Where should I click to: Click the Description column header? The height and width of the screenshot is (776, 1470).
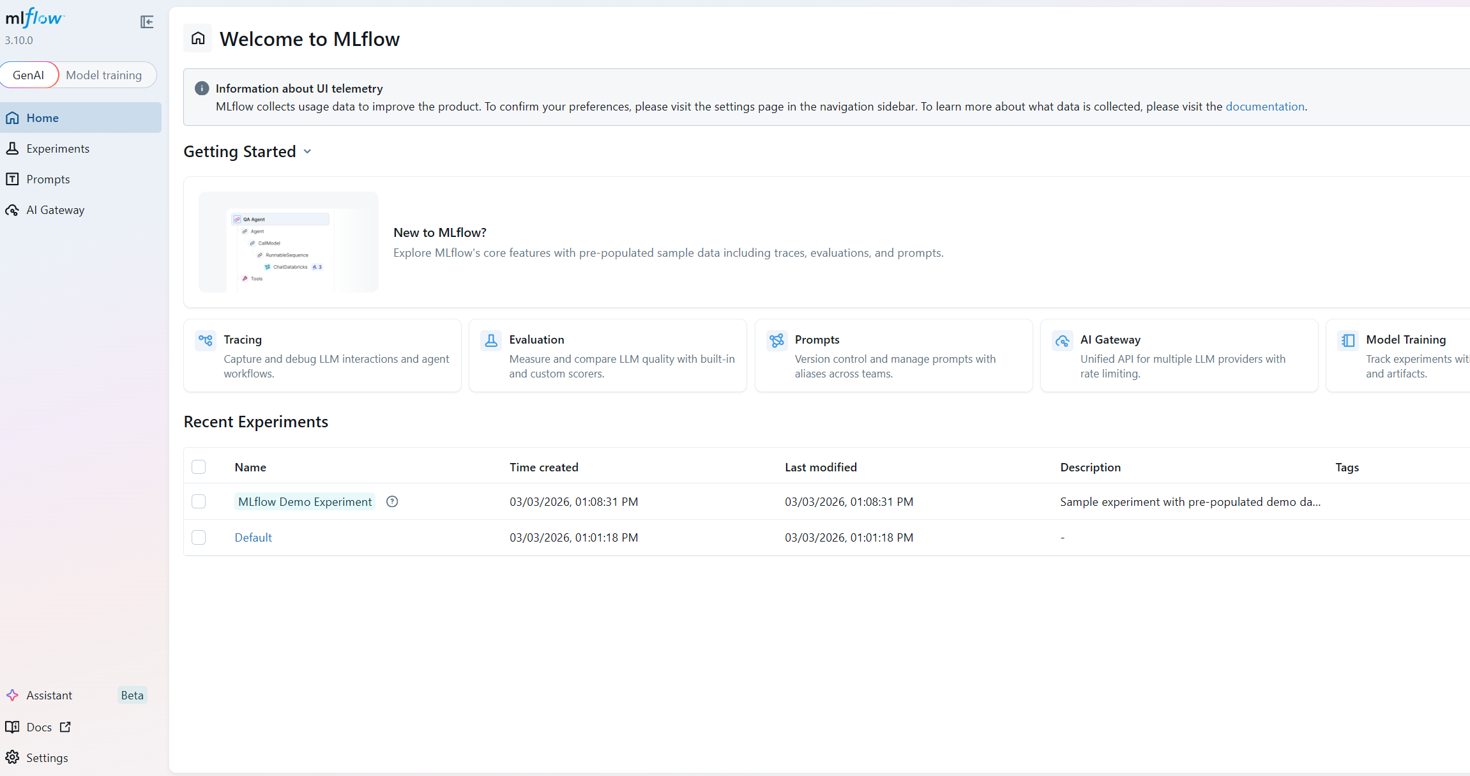pos(1091,468)
